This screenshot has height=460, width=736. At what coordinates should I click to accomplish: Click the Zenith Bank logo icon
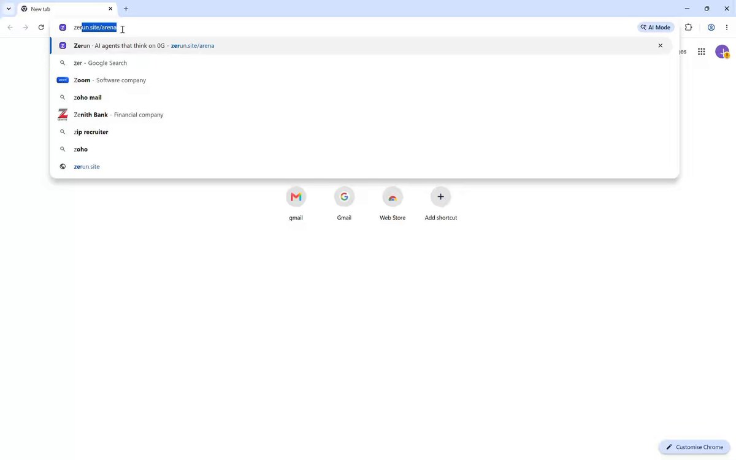point(63,115)
